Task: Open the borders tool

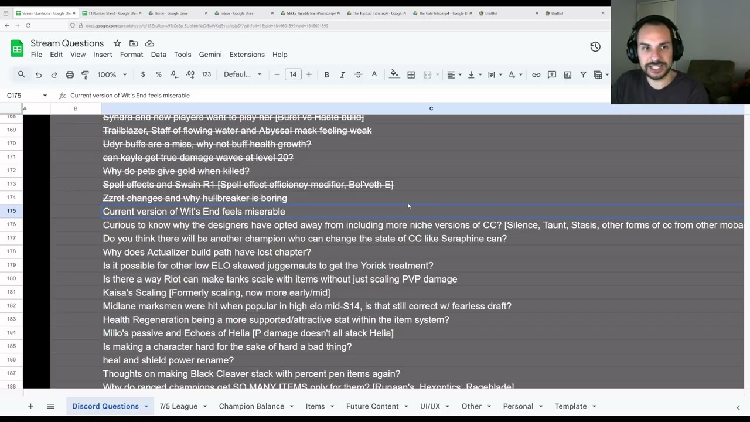Action: pos(411,74)
